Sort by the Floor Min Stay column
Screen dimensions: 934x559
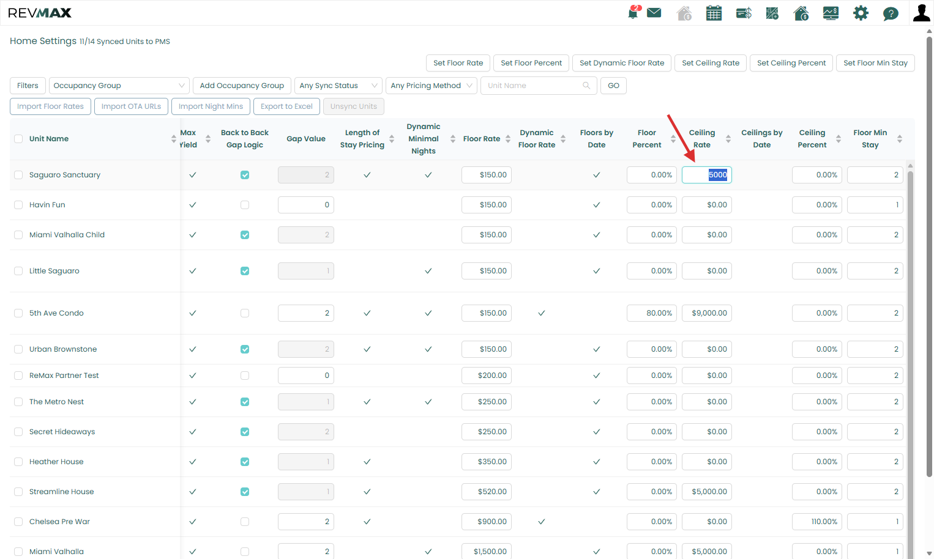coord(900,139)
